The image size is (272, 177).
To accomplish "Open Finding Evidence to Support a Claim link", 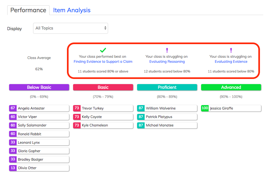I will pyautogui.click(x=103, y=62).
